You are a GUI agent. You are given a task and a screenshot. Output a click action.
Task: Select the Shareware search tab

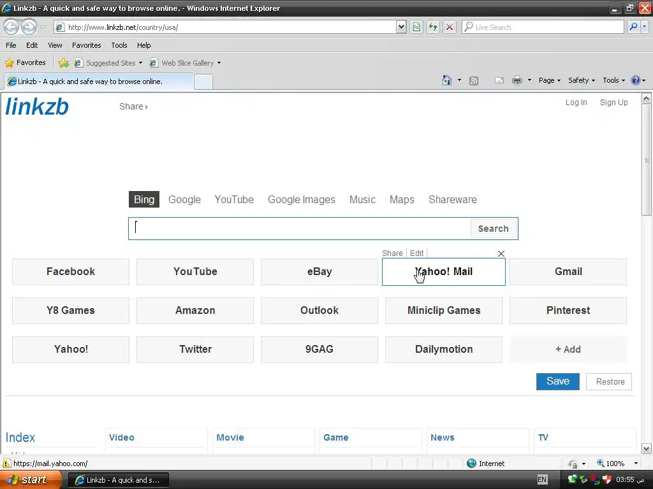pyautogui.click(x=453, y=199)
